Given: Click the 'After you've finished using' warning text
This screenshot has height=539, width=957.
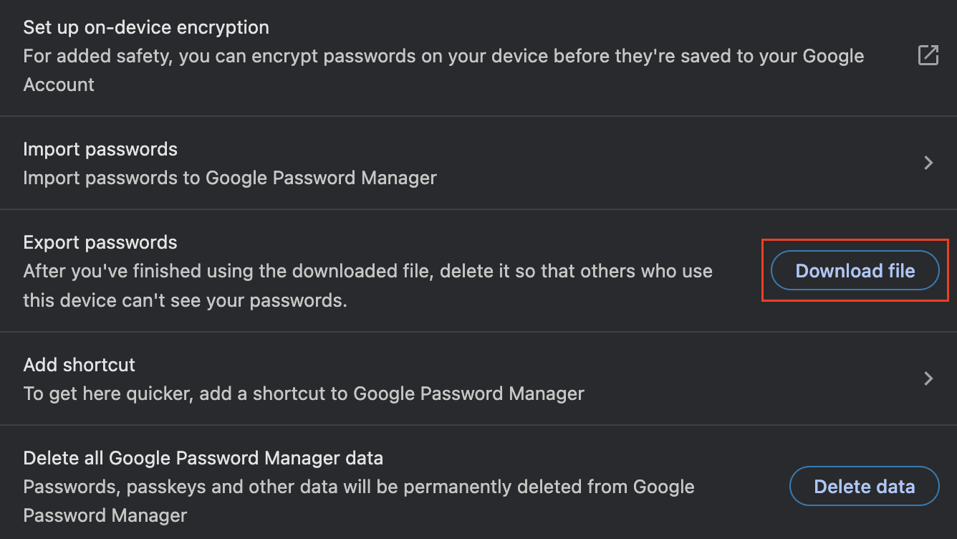Looking at the screenshot, I should tap(367, 272).
